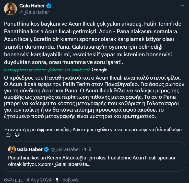Open the quoted tweet about Kerem Aktürkoğlu
Screen dimensions: 189x183
coord(94,161)
